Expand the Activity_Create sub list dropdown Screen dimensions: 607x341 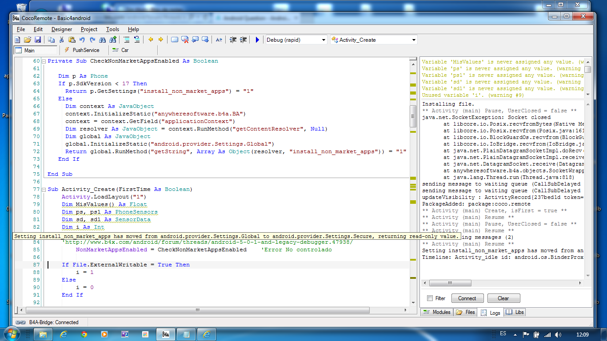(x=414, y=40)
